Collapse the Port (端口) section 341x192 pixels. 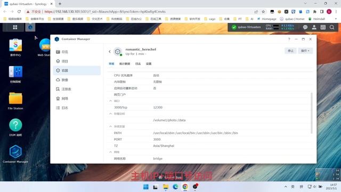110,101
